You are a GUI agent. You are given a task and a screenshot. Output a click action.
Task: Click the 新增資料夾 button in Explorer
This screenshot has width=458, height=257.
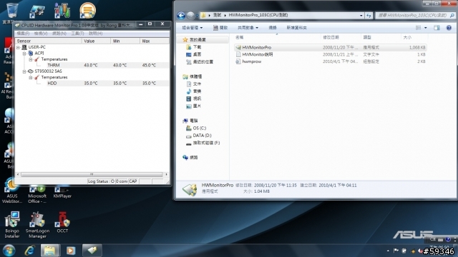point(296,28)
